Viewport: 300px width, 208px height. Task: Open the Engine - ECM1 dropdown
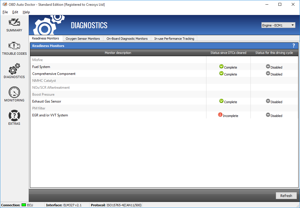[x=278, y=25]
